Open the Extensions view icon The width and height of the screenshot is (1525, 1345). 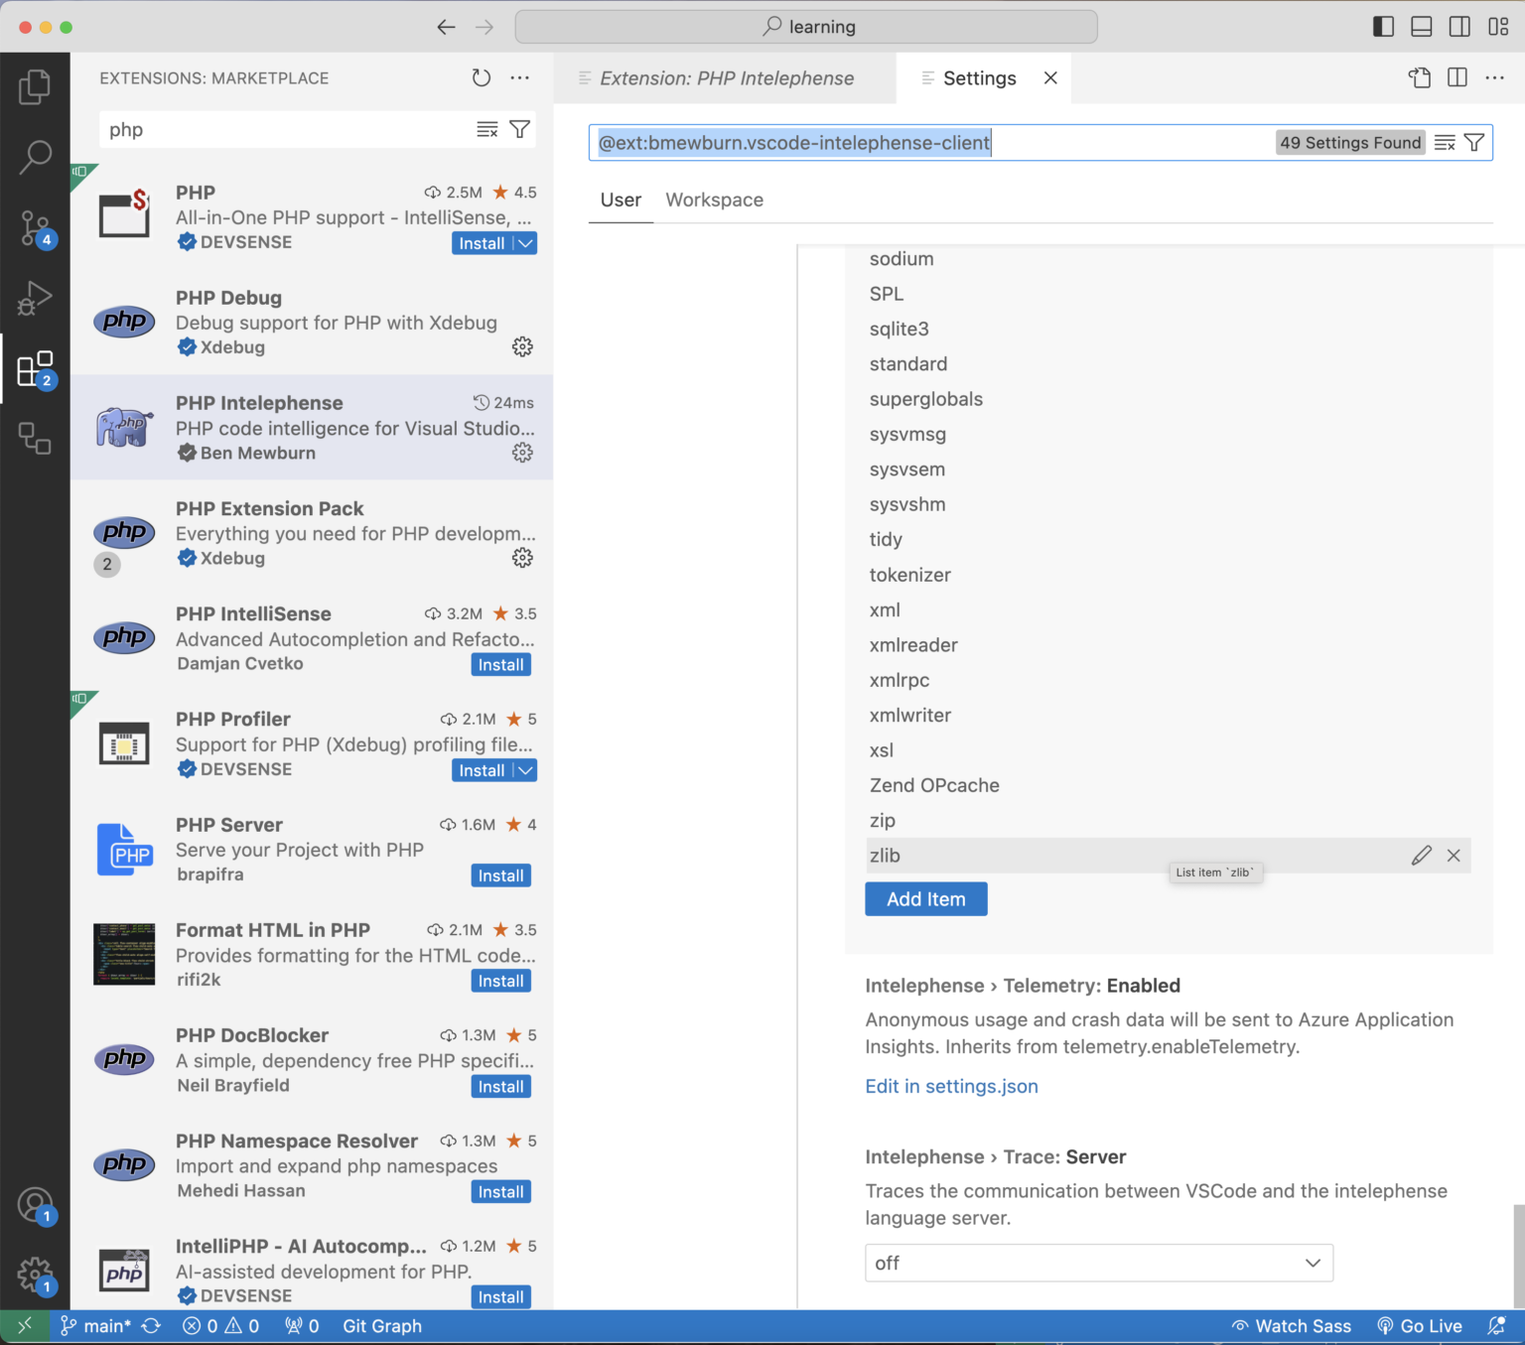(36, 368)
